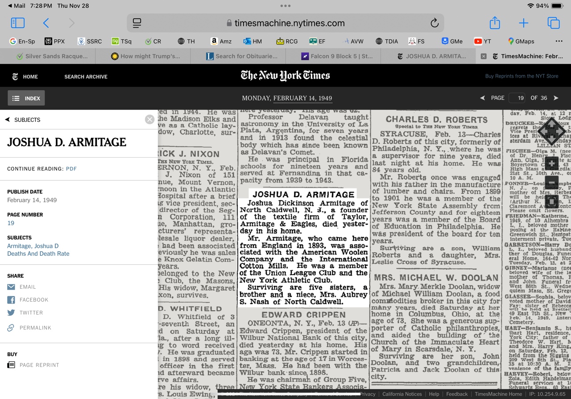Open the En-Sp bookmark

click(22, 41)
